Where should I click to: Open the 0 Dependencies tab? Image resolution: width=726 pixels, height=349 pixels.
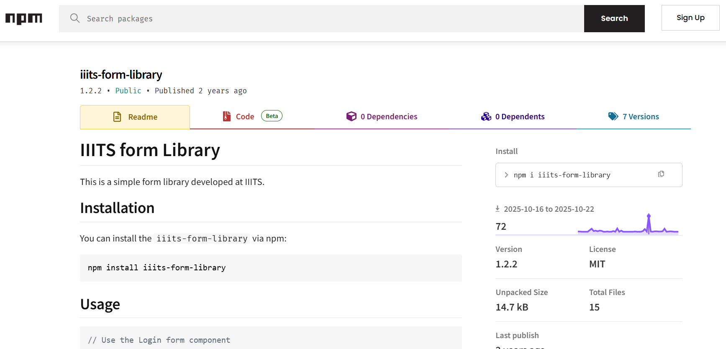pyautogui.click(x=389, y=117)
